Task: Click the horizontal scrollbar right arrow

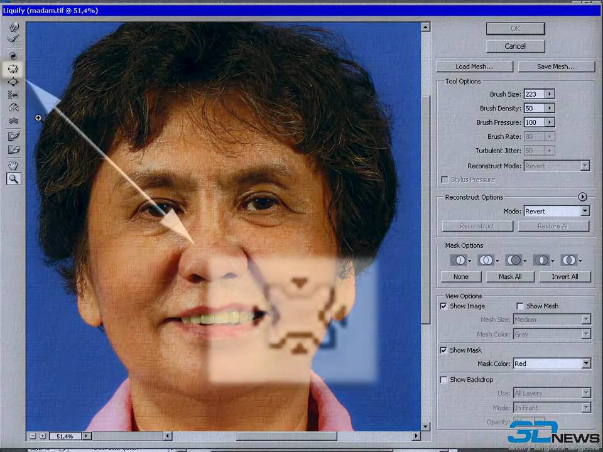Action: tap(416, 436)
